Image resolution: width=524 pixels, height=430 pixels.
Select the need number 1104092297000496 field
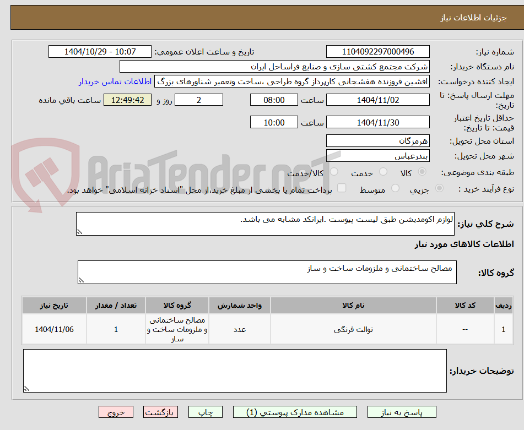(377, 51)
